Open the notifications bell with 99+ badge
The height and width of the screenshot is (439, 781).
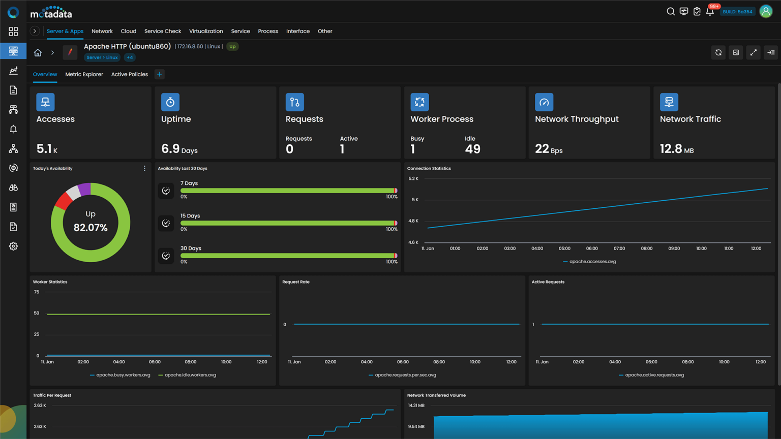pos(710,12)
